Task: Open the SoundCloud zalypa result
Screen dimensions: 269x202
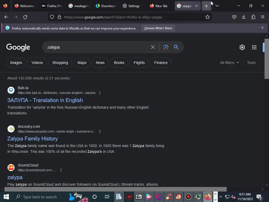Action: pos(15,177)
